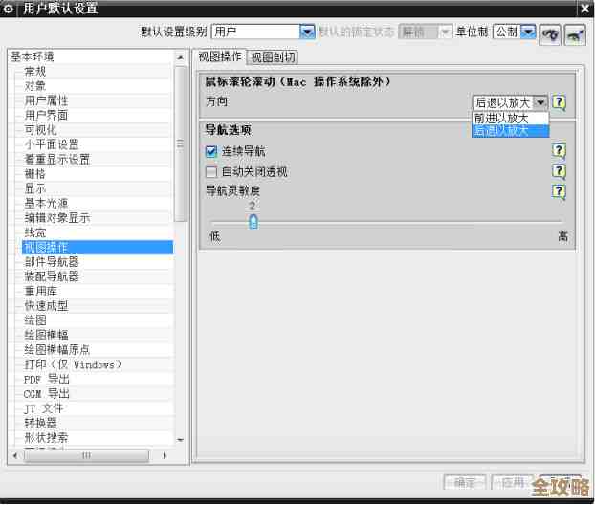Viewport: 595px width, 505px height.
Task: Select 重用库 in the tree
Action: pos(40,291)
